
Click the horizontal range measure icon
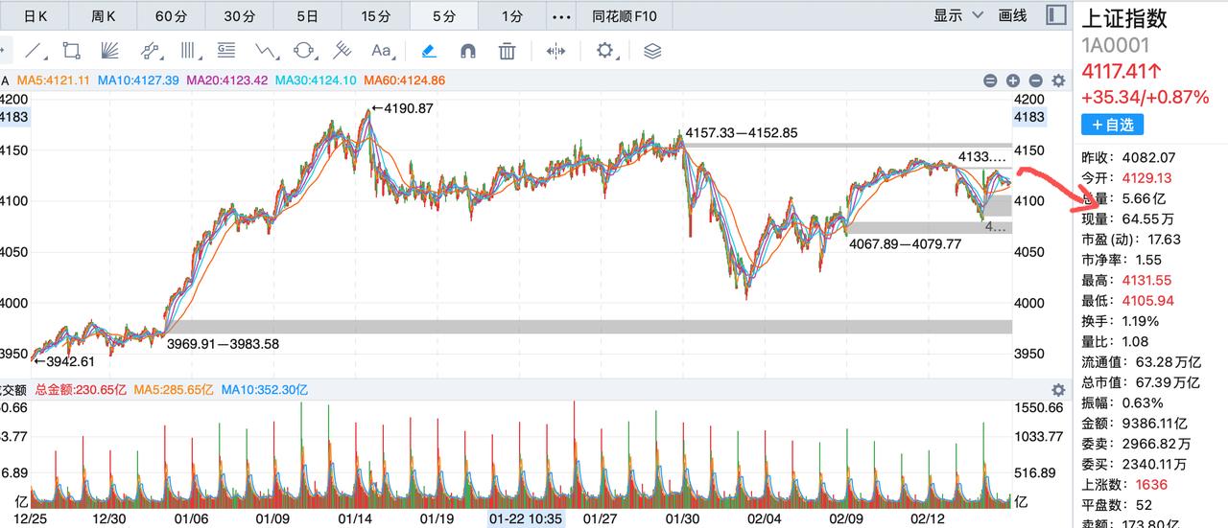555,50
